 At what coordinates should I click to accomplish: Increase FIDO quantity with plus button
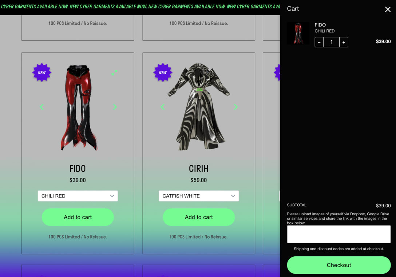[x=344, y=42]
